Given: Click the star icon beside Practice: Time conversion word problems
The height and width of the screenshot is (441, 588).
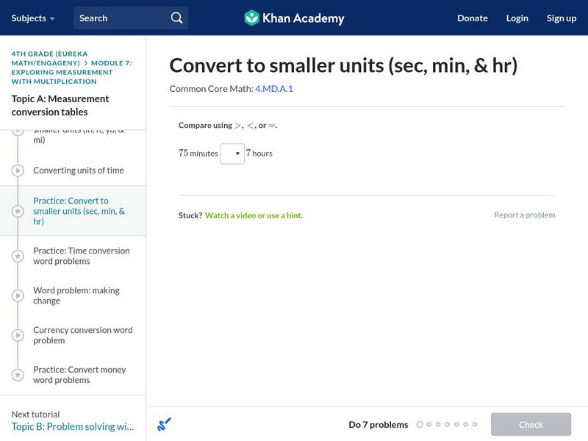Looking at the screenshot, I should (x=18, y=256).
